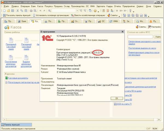Switch to the Ск... warehouse tab
Viewport: 164px width, 131px height.
click(x=75, y=21)
